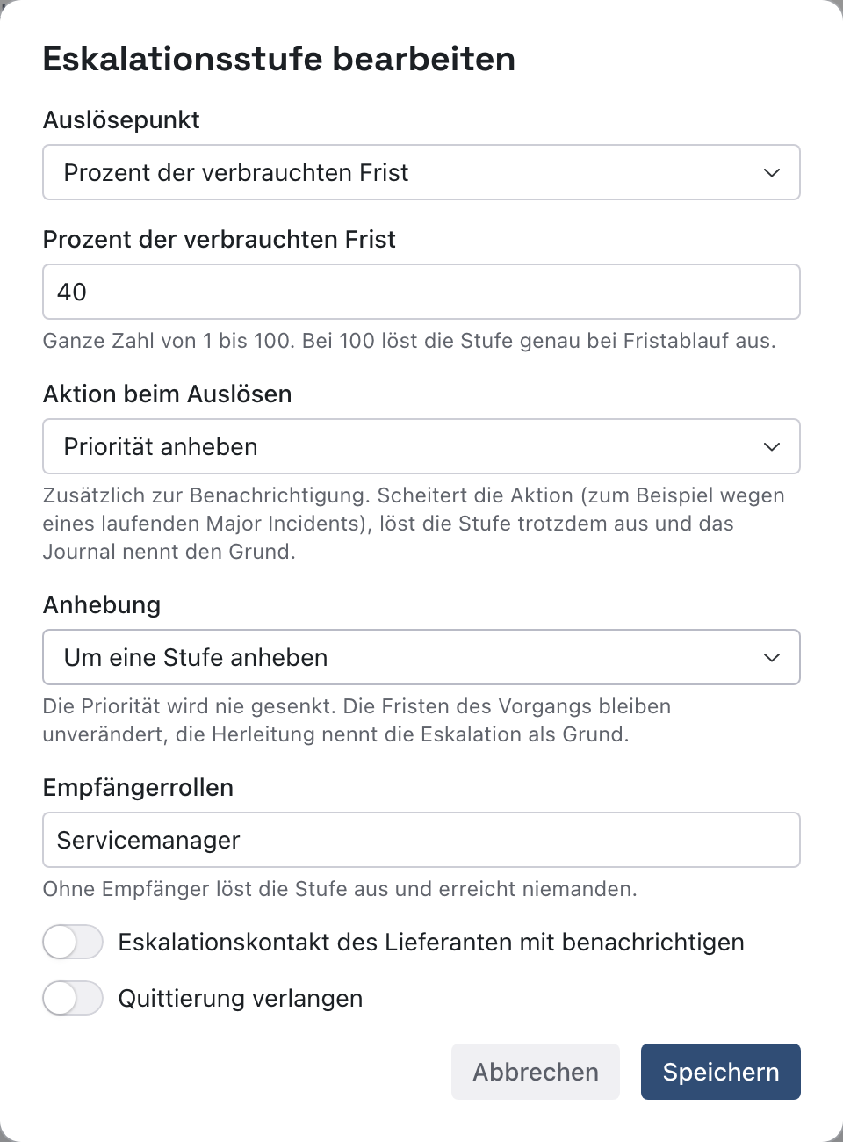Click the 'Aktion beim Auslösen' label
This screenshot has height=1142, width=843.
point(168,394)
